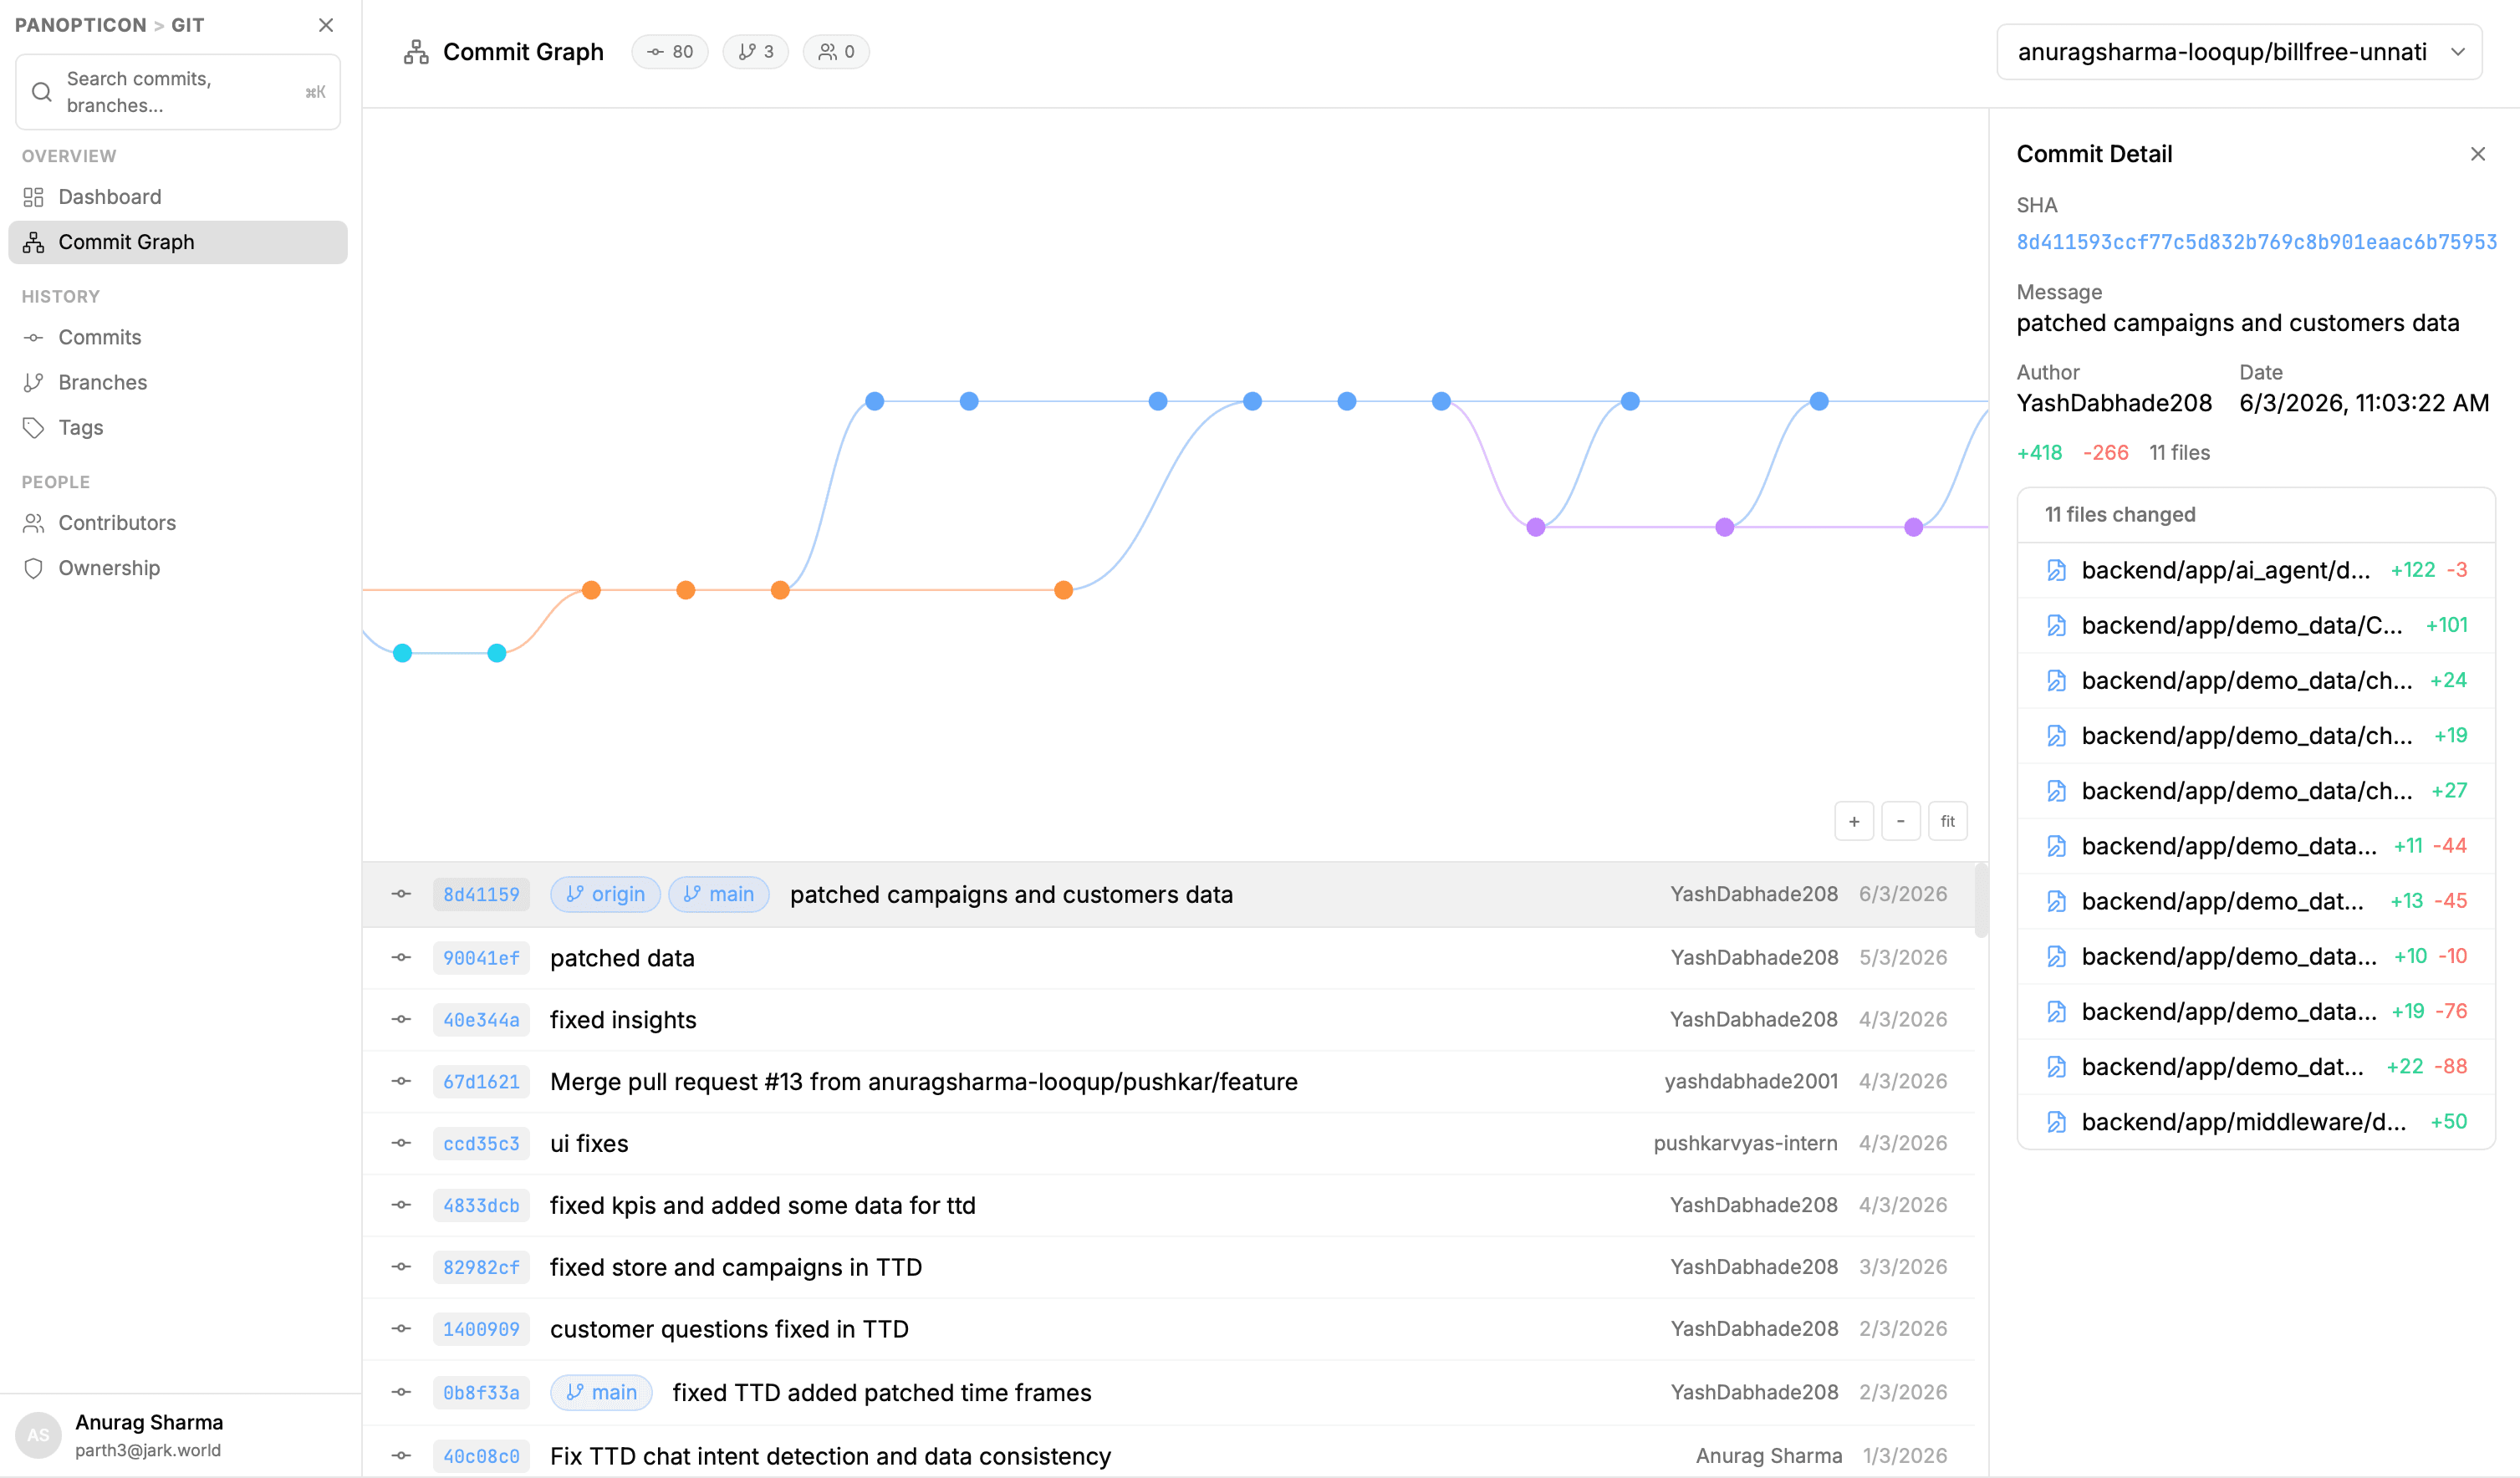Click the branch count badge showing 3
This screenshot has height=1478, width=2520.
755,51
